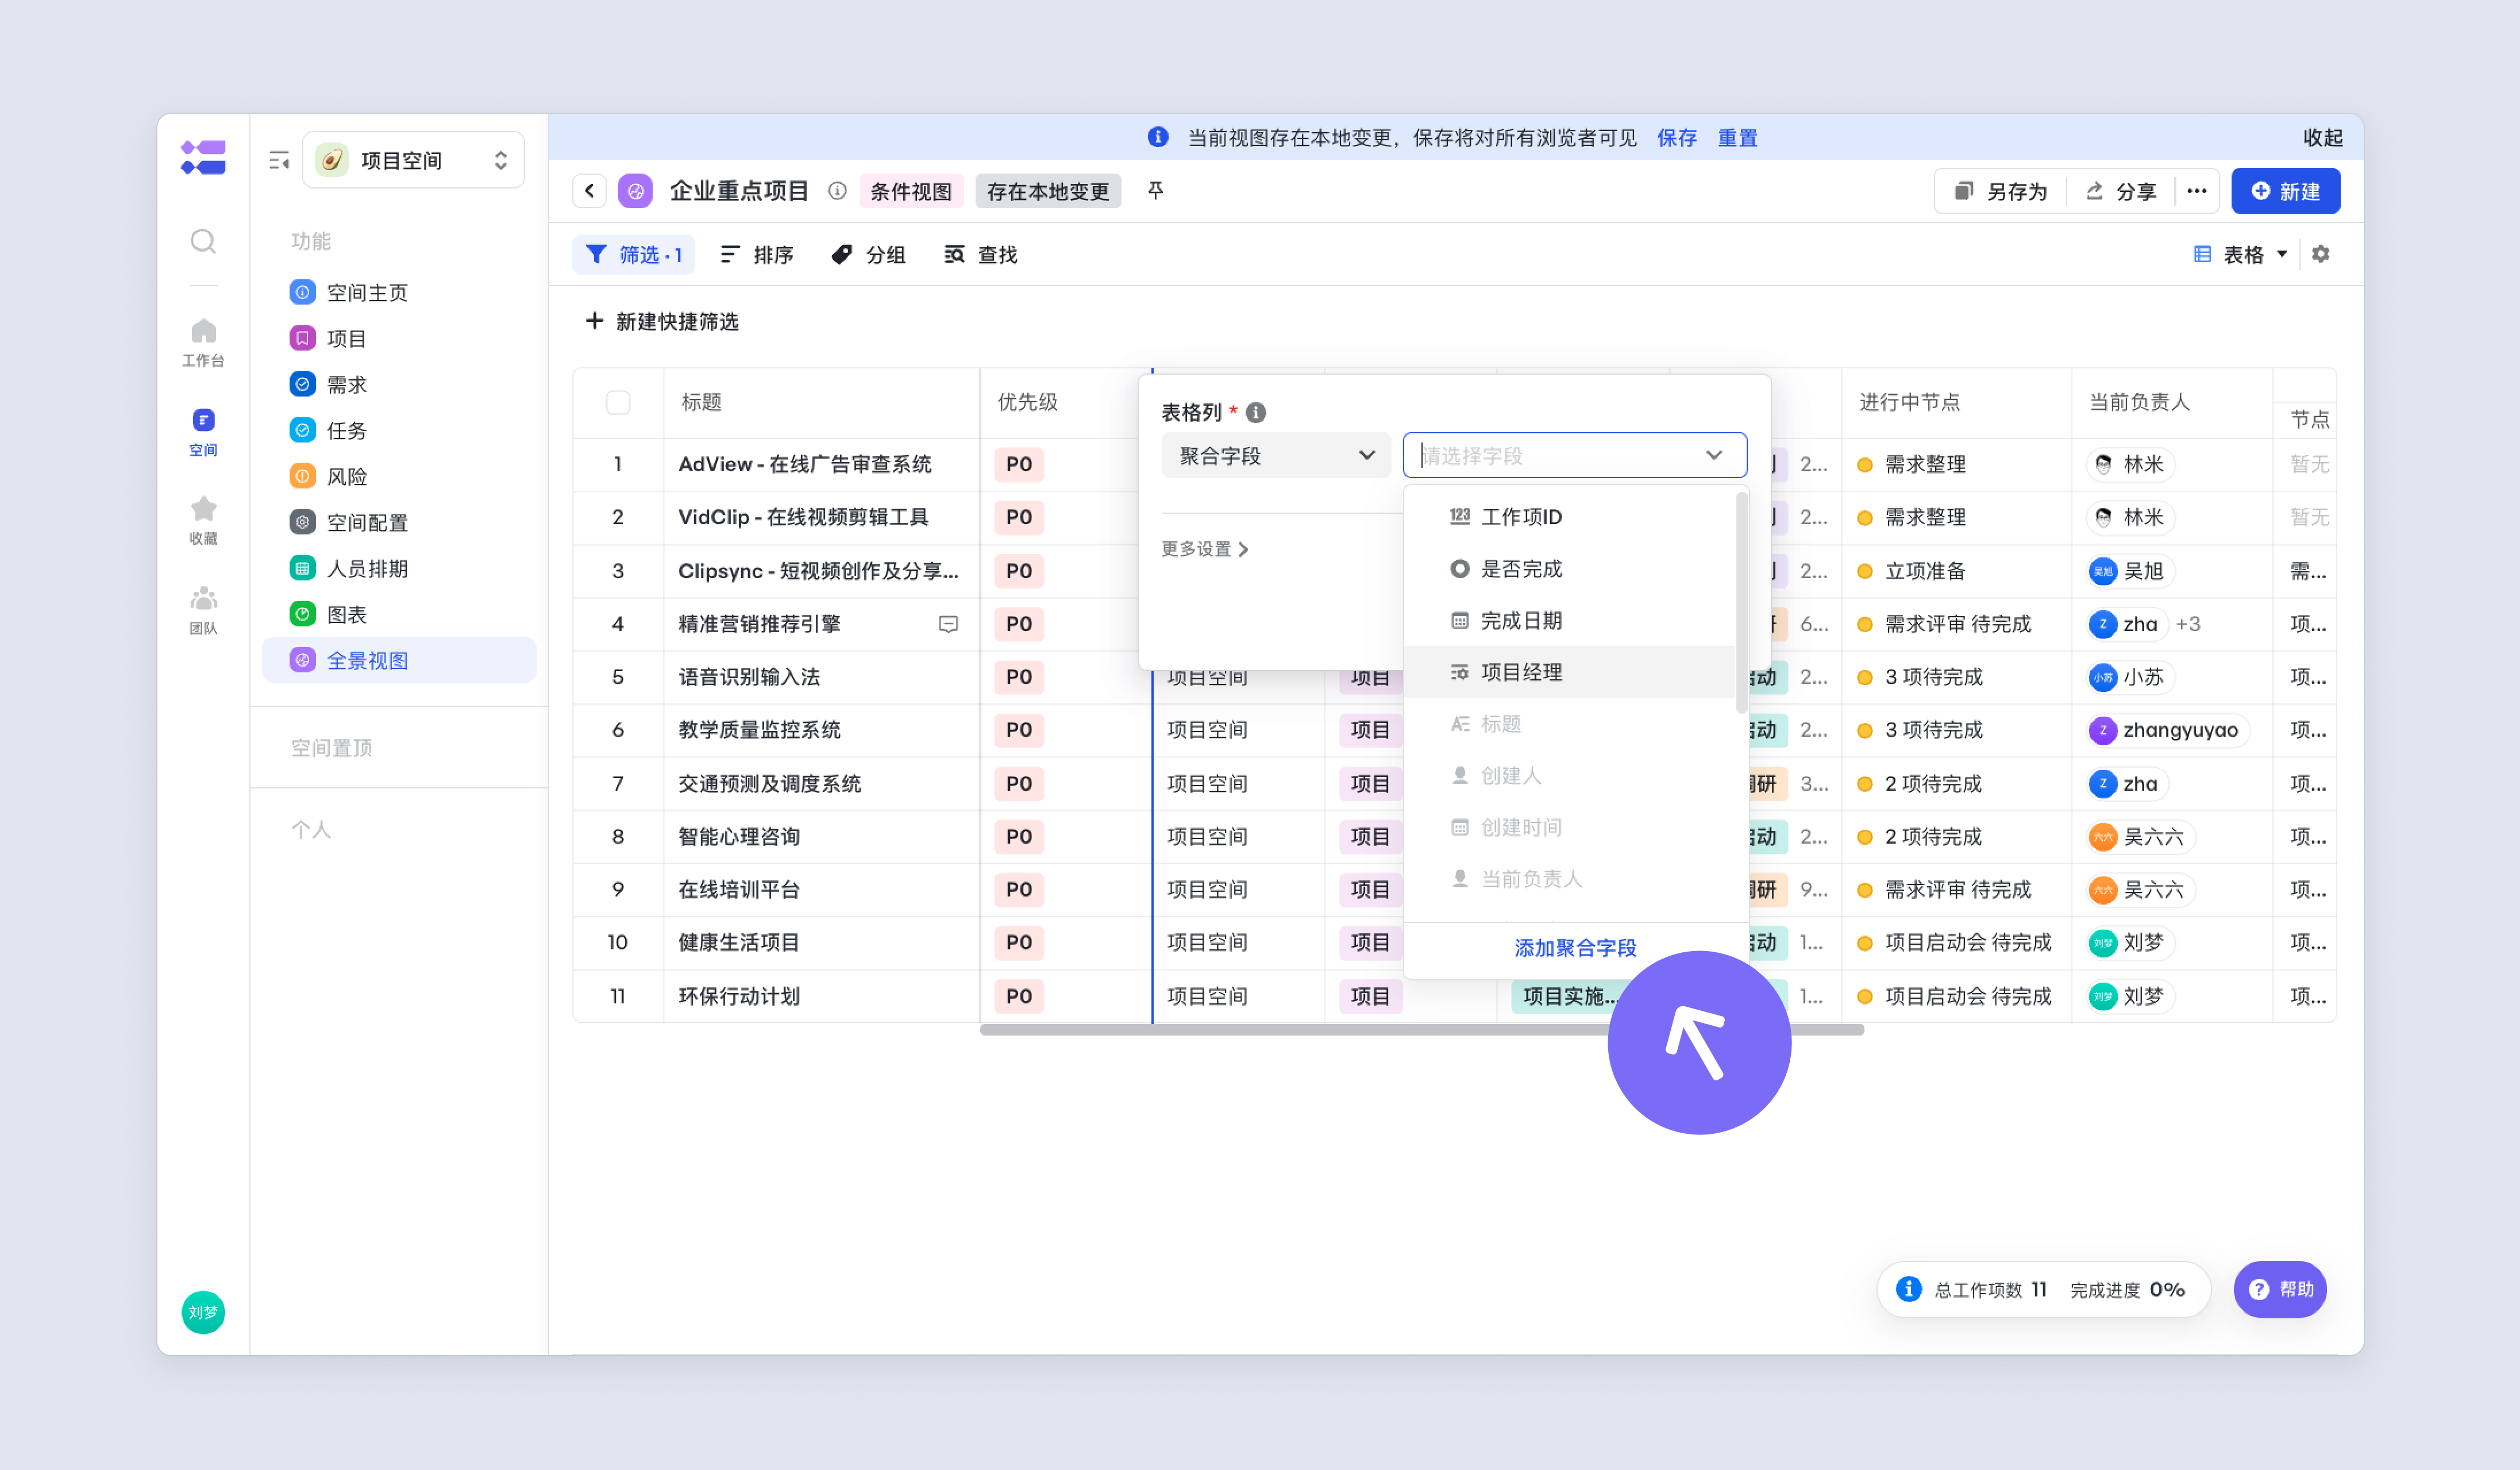Open 查找 search in table
This screenshot has height=1470, width=2520.
[980, 255]
